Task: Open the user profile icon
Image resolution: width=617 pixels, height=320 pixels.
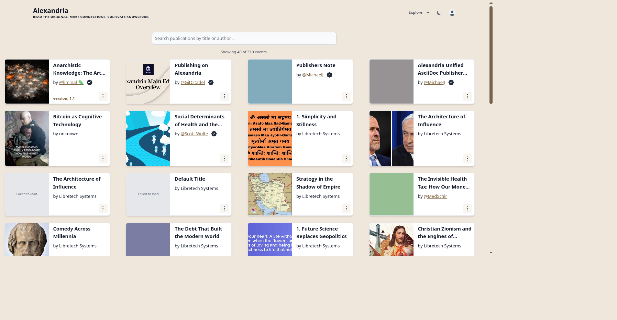Action: [x=452, y=13]
